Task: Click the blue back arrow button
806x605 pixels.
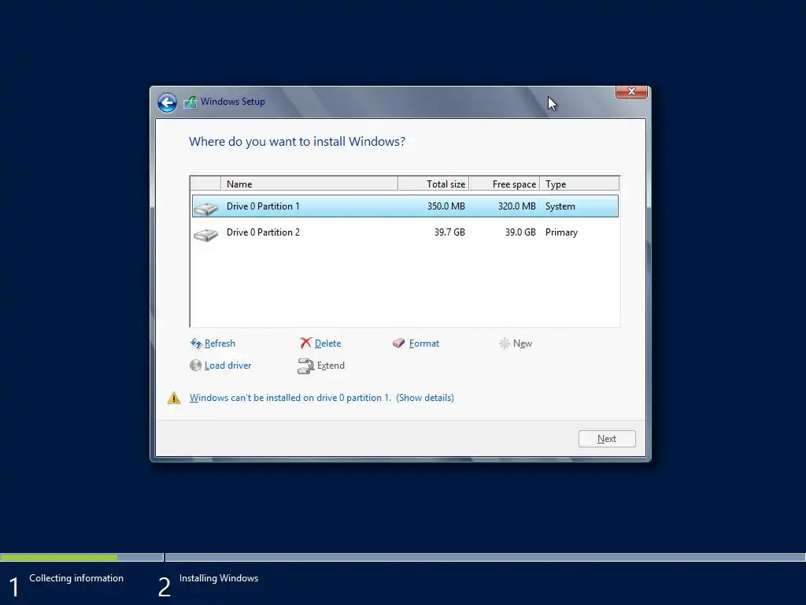Action: [x=167, y=102]
